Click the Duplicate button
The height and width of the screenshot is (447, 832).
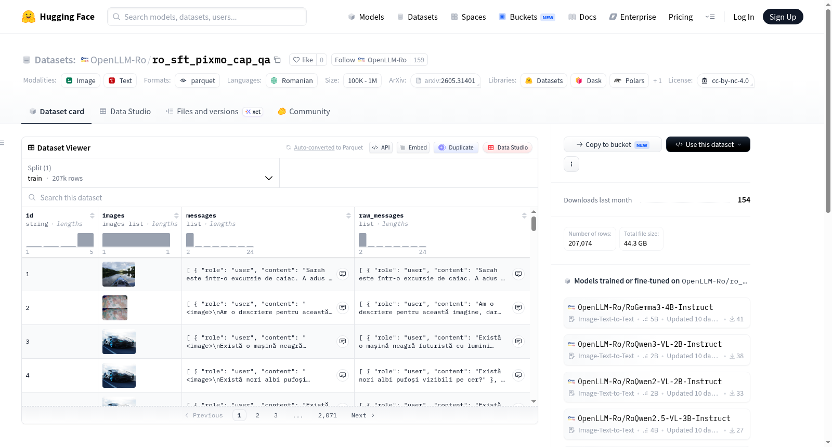tap(456, 147)
